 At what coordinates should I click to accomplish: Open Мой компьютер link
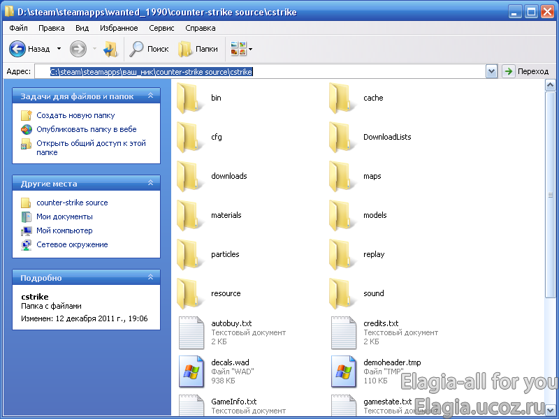pos(64,230)
